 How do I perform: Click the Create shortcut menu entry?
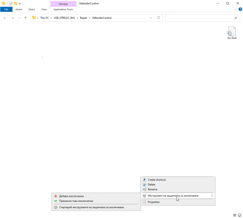point(178,180)
